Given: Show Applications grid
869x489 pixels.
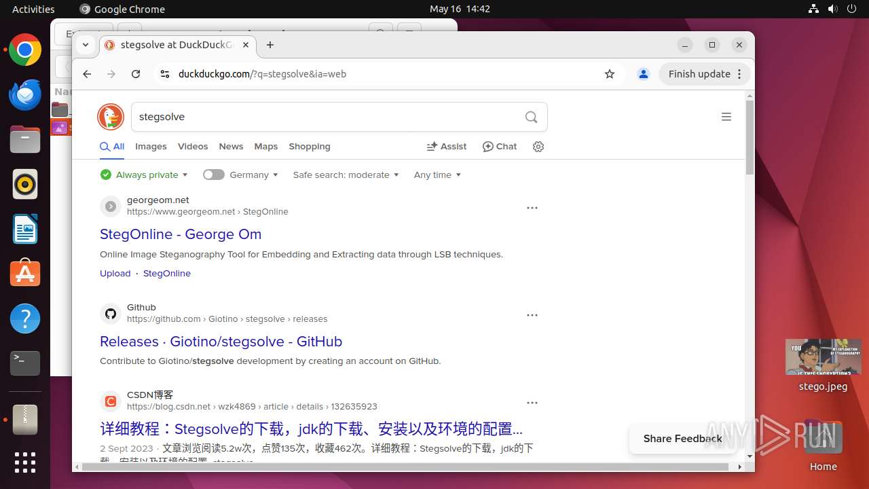Looking at the screenshot, I should coord(25,463).
